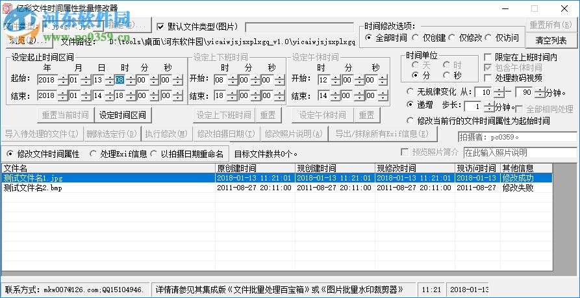The image size is (580, 298).
Task: Click the end day 14 field
Action: pyautogui.click(x=98, y=95)
